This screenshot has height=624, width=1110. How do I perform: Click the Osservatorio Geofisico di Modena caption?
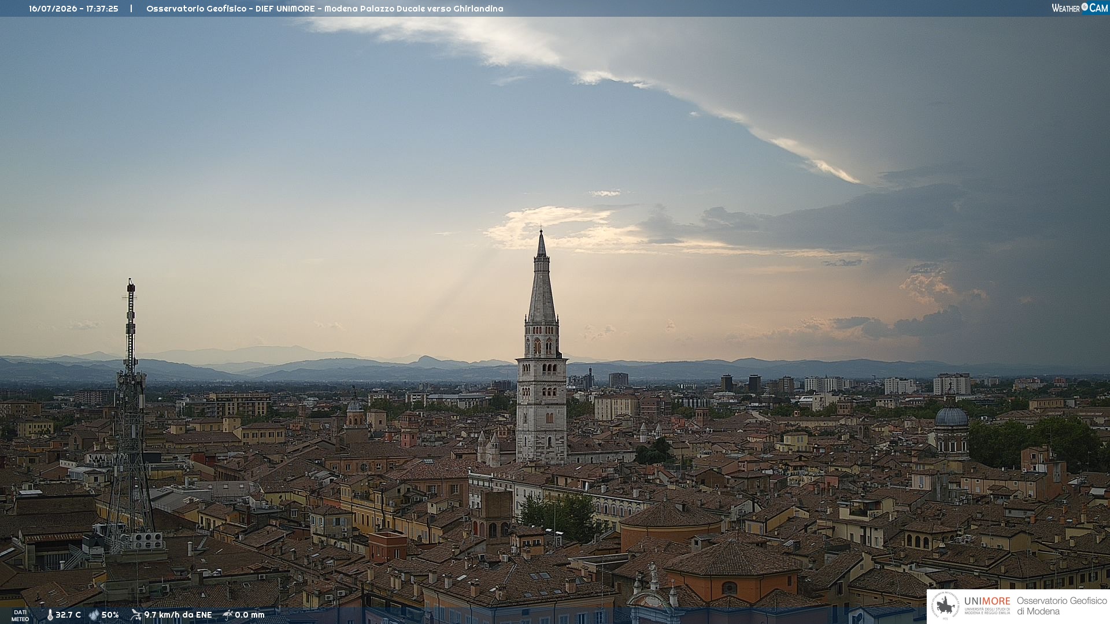pos(1061,606)
